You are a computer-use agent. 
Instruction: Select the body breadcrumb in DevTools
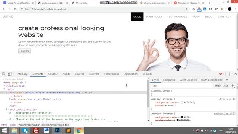point(13,125)
